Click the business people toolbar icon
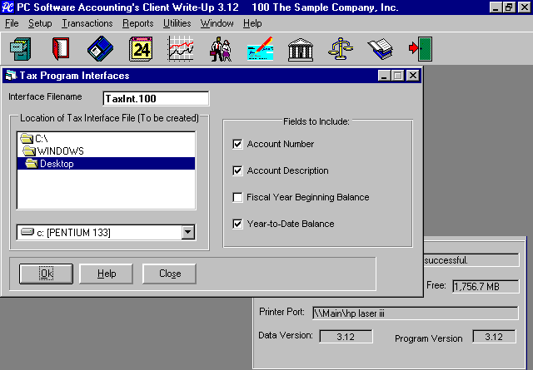The width and height of the screenshot is (533, 370). click(x=221, y=50)
